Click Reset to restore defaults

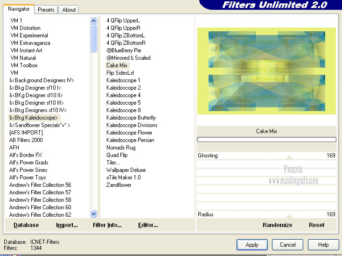[x=316, y=225]
